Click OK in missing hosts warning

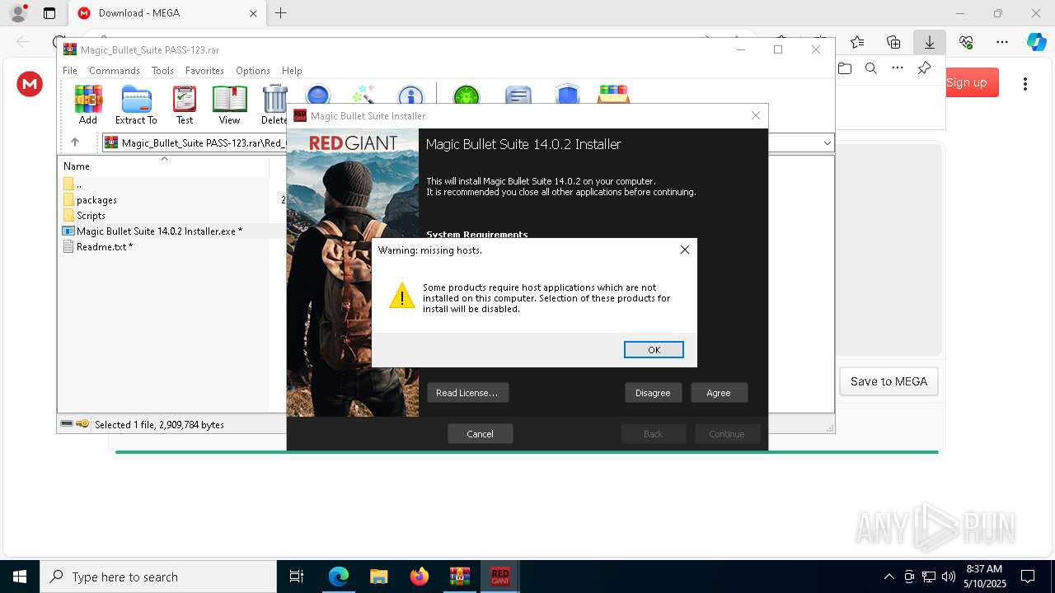654,350
